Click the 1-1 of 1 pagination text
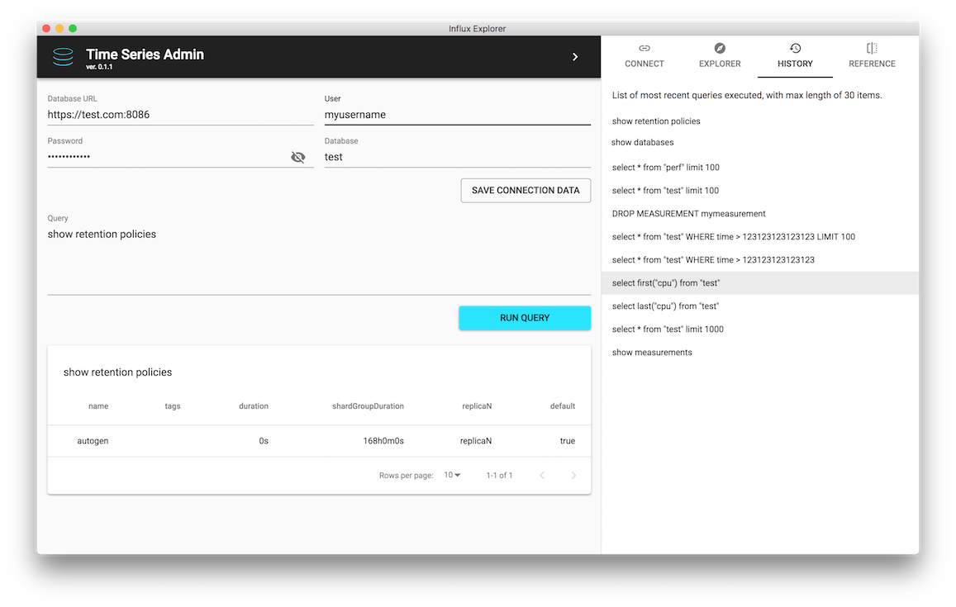This screenshot has height=607, width=956. (499, 476)
